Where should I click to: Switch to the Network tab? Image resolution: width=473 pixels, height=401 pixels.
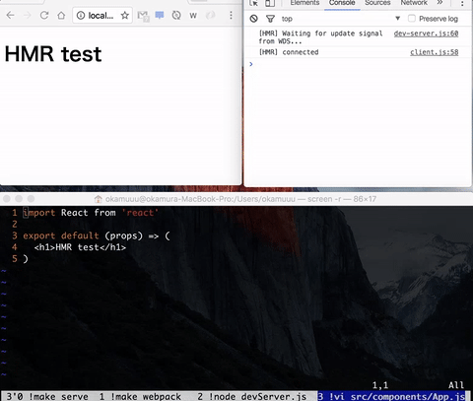coord(414,3)
